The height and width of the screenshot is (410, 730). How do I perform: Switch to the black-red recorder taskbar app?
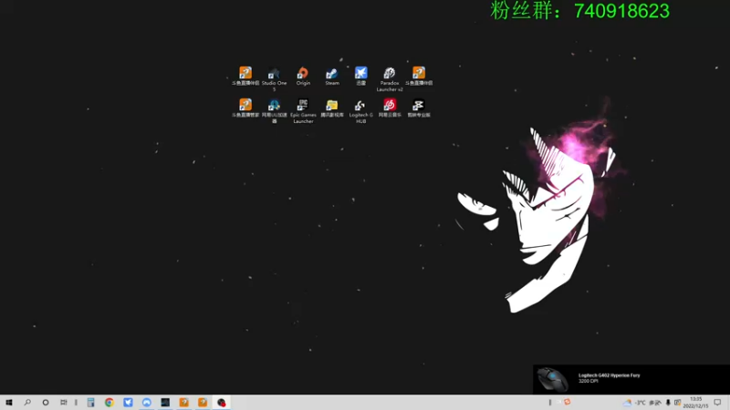[x=221, y=403]
